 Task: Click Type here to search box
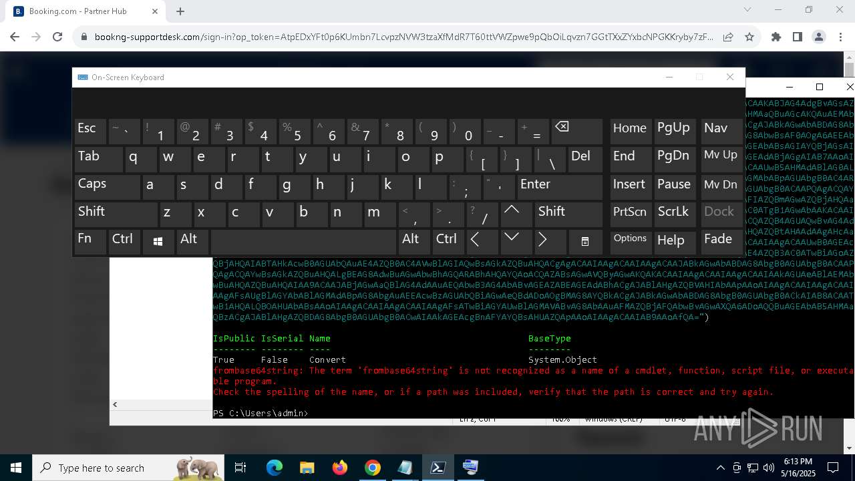point(128,468)
